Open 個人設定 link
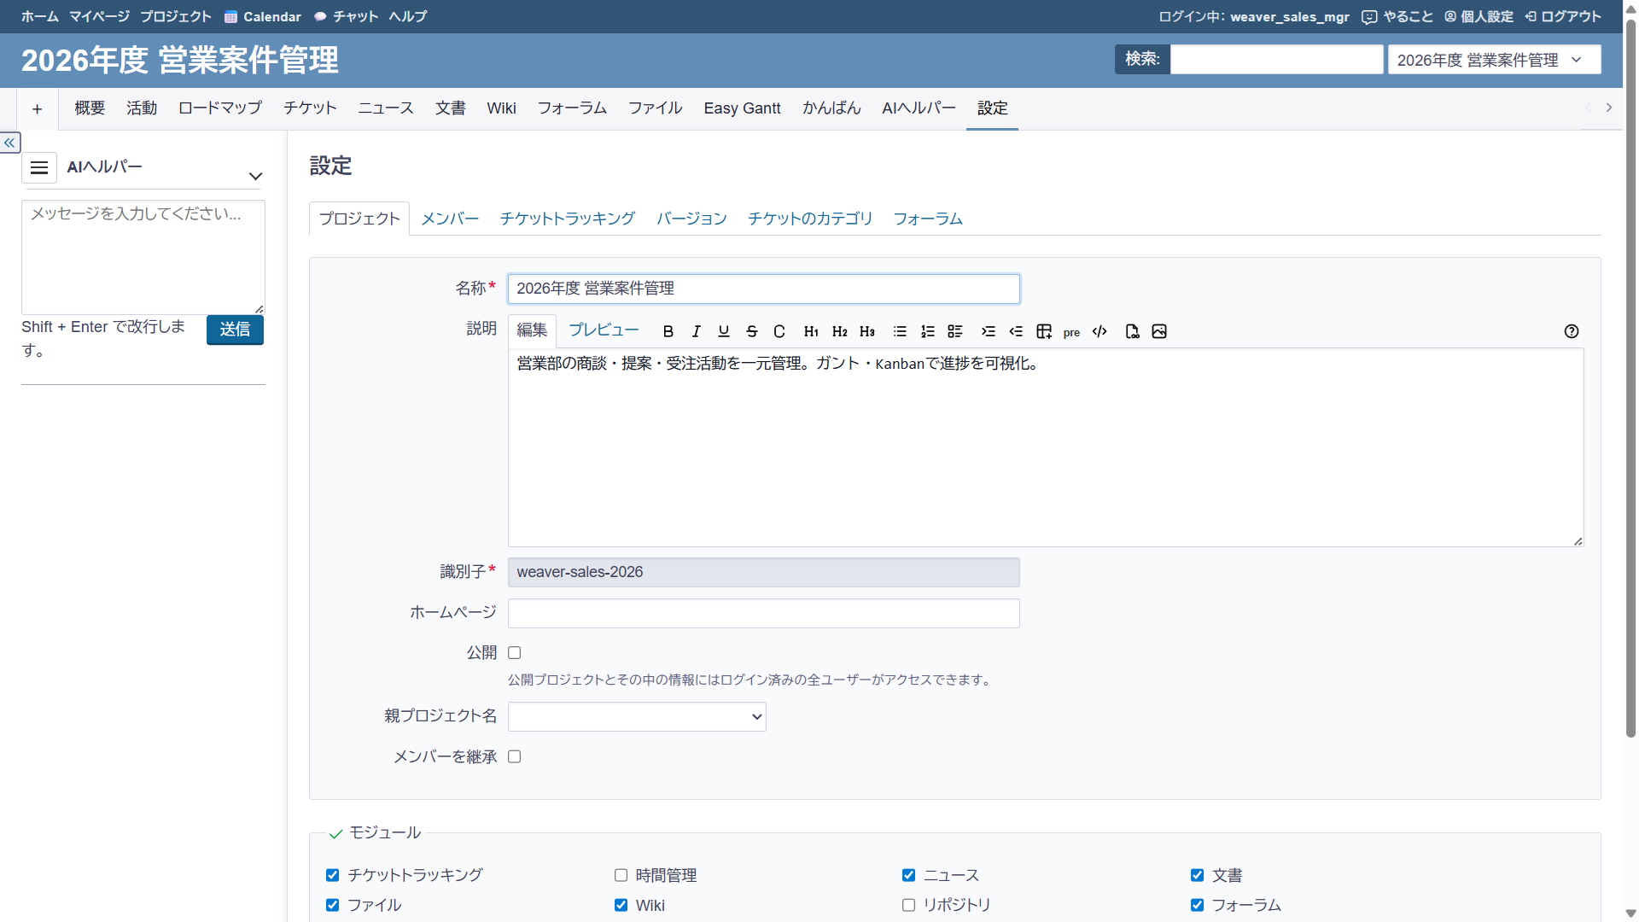The width and height of the screenshot is (1639, 922). tap(1479, 16)
